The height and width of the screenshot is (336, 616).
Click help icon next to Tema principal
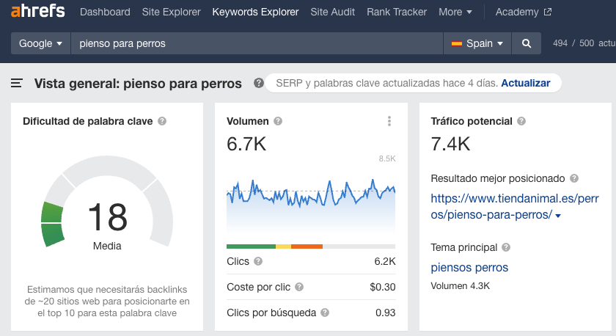[x=506, y=247]
